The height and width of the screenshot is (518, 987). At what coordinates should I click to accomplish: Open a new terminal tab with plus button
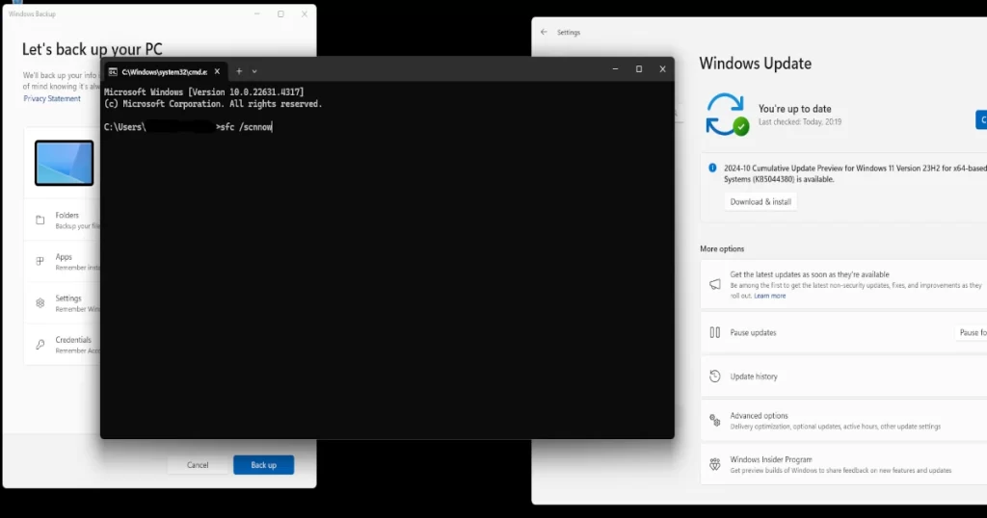239,71
